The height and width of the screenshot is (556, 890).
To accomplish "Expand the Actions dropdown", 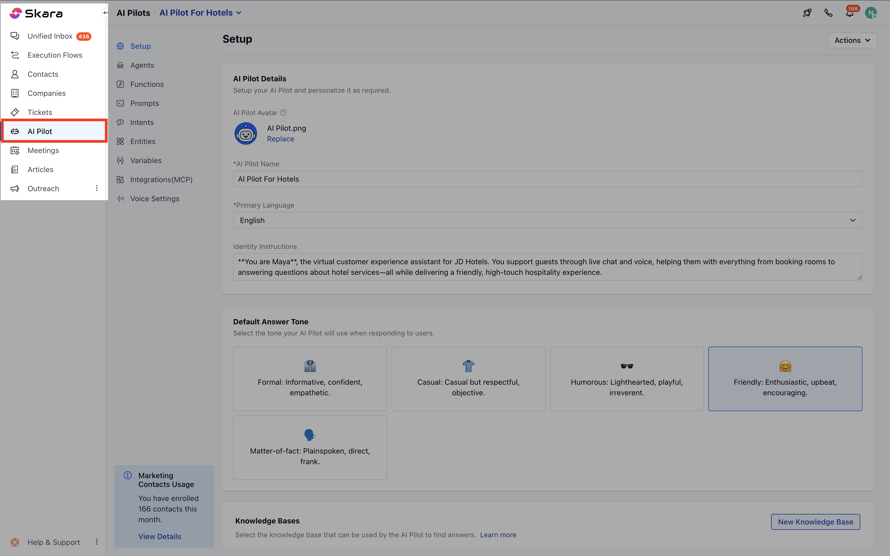I will (x=852, y=41).
